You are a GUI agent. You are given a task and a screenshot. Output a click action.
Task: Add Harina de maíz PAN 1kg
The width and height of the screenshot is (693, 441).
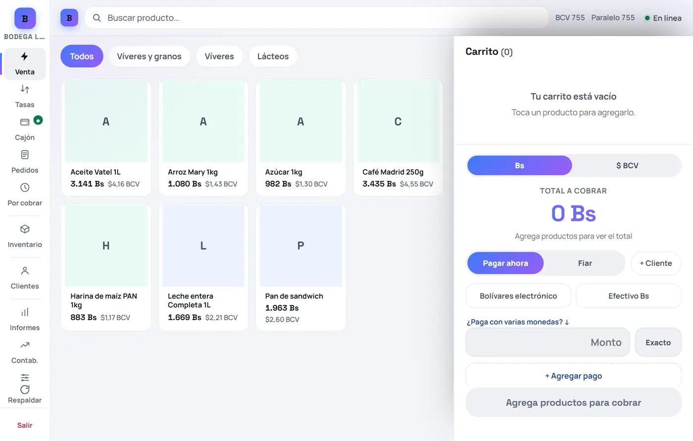[106, 267]
